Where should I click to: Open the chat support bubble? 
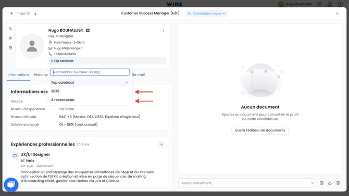tap(11, 185)
